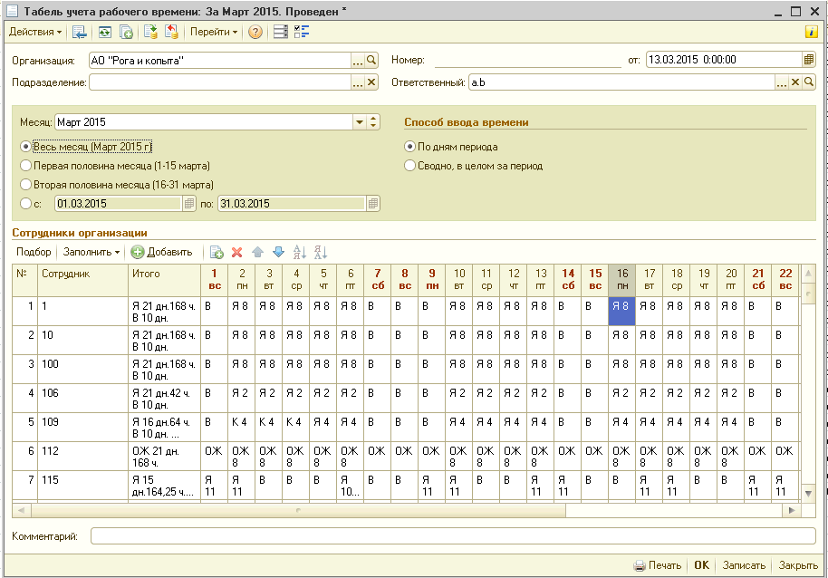The height and width of the screenshot is (578, 828).
Task: Click the Комментарий input field
Action: (x=453, y=536)
